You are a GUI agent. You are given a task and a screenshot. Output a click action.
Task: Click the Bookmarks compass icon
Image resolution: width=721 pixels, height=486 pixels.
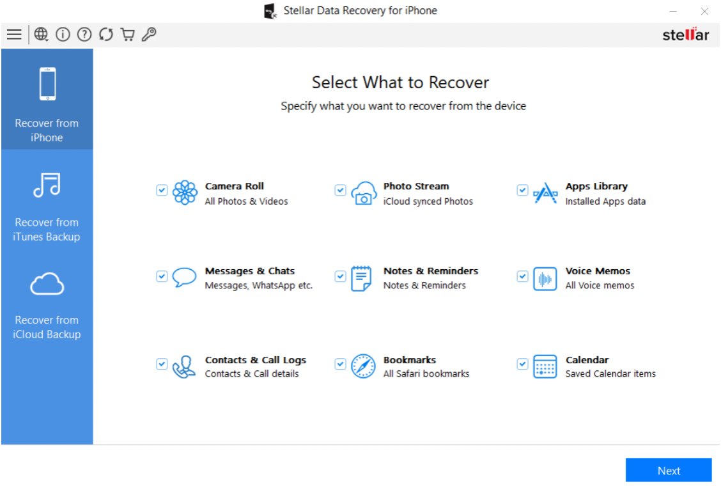point(363,366)
